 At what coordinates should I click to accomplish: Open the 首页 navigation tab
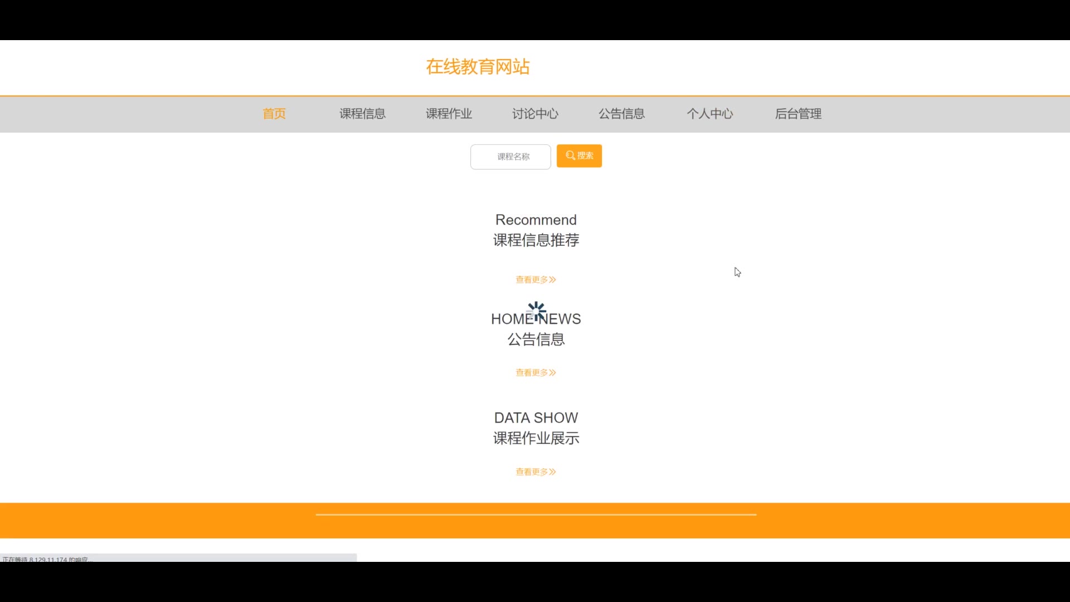[274, 114]
